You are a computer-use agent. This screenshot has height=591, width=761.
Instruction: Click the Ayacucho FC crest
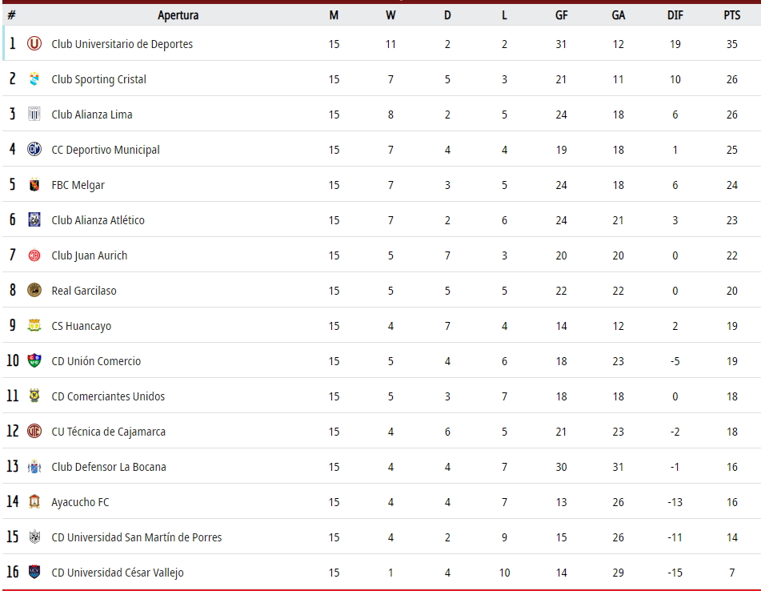(x=34, y=501)
